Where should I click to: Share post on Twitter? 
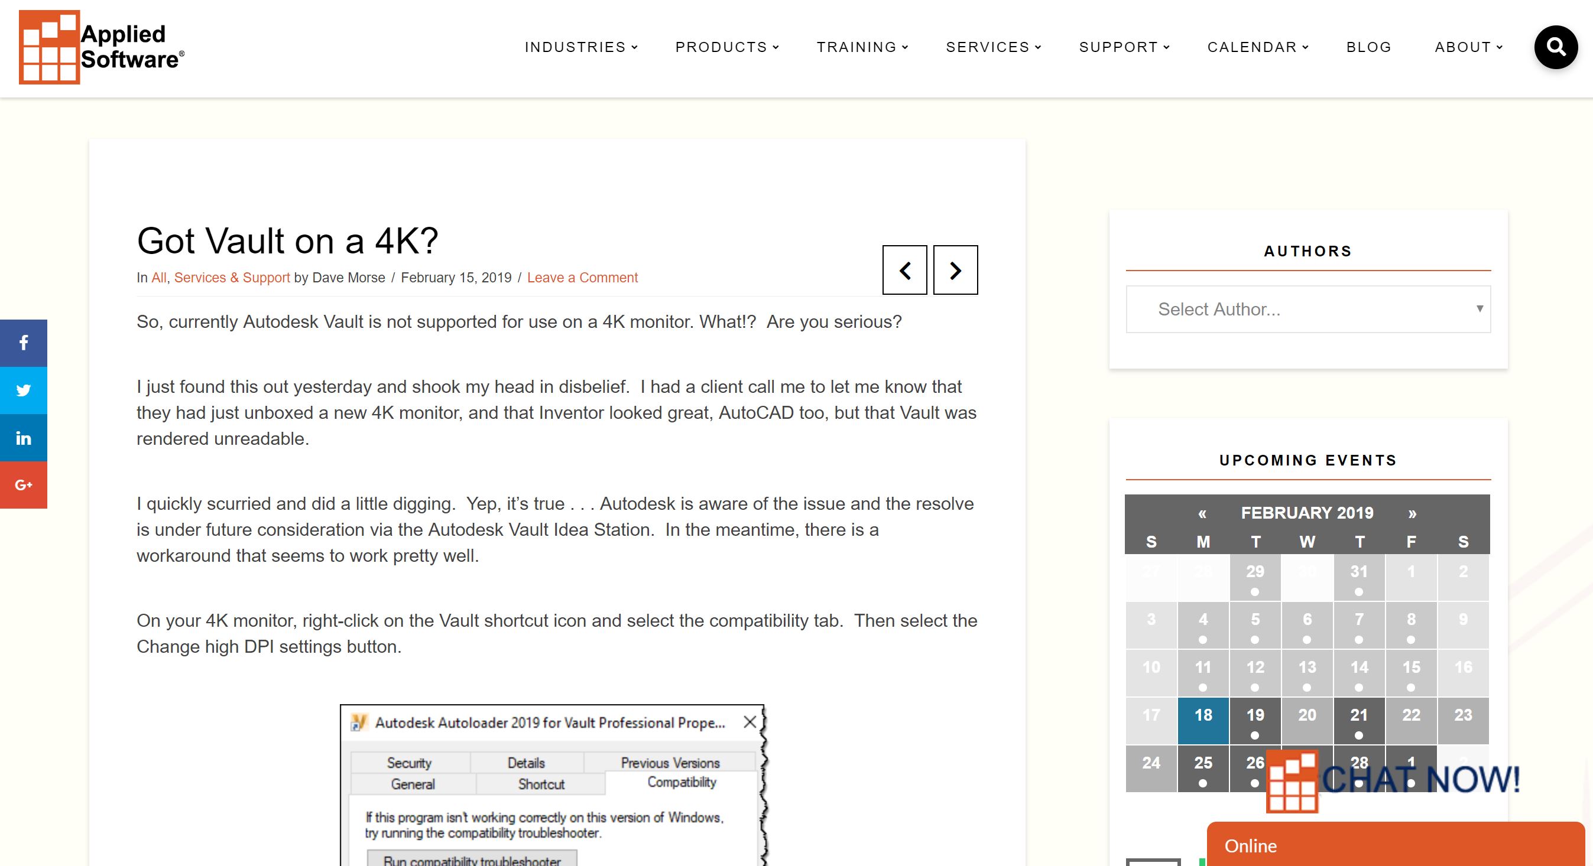24,390
